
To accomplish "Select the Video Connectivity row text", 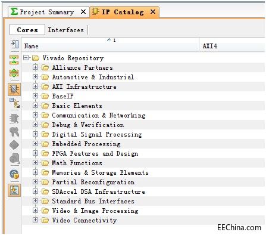I will click(85, 220).
